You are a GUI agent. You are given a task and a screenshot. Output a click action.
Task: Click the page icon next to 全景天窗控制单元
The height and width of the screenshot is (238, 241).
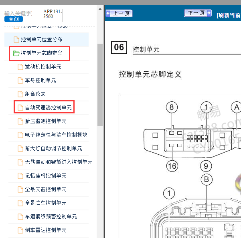click(20, 190)
